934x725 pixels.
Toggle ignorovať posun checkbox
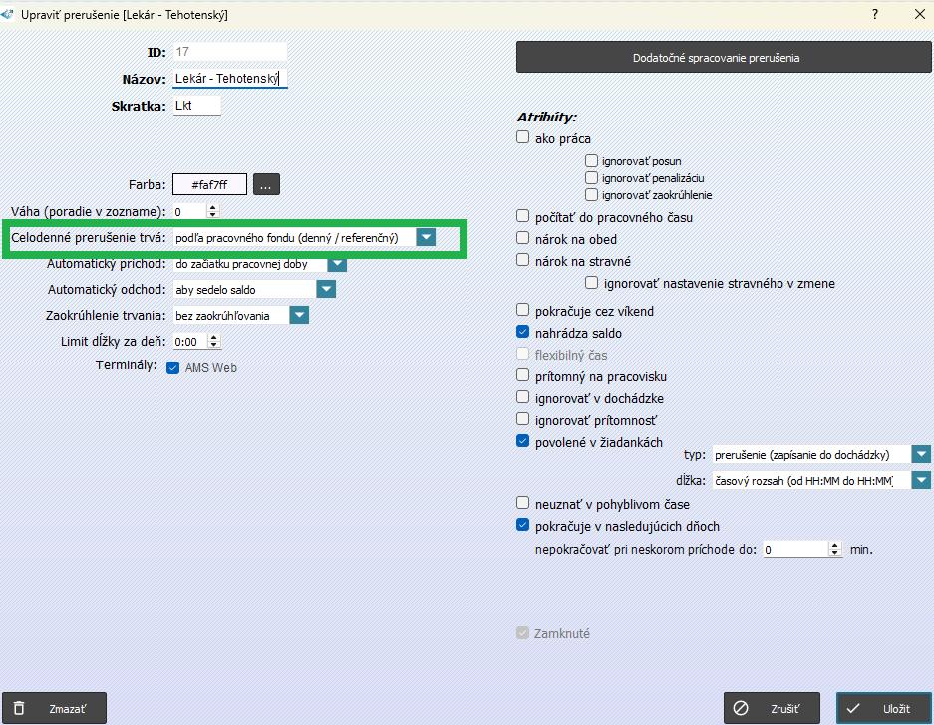591,160
